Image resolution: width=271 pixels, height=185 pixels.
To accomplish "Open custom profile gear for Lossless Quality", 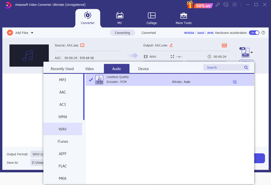I will 235,82.
